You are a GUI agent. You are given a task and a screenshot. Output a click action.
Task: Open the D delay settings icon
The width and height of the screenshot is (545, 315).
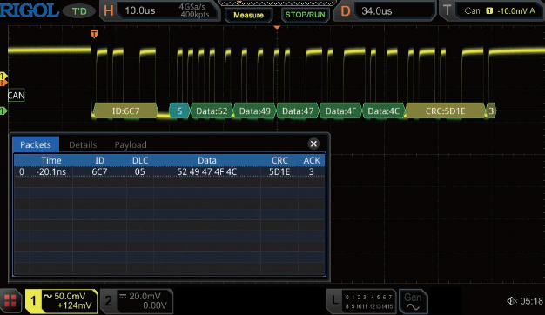point(345,11)
